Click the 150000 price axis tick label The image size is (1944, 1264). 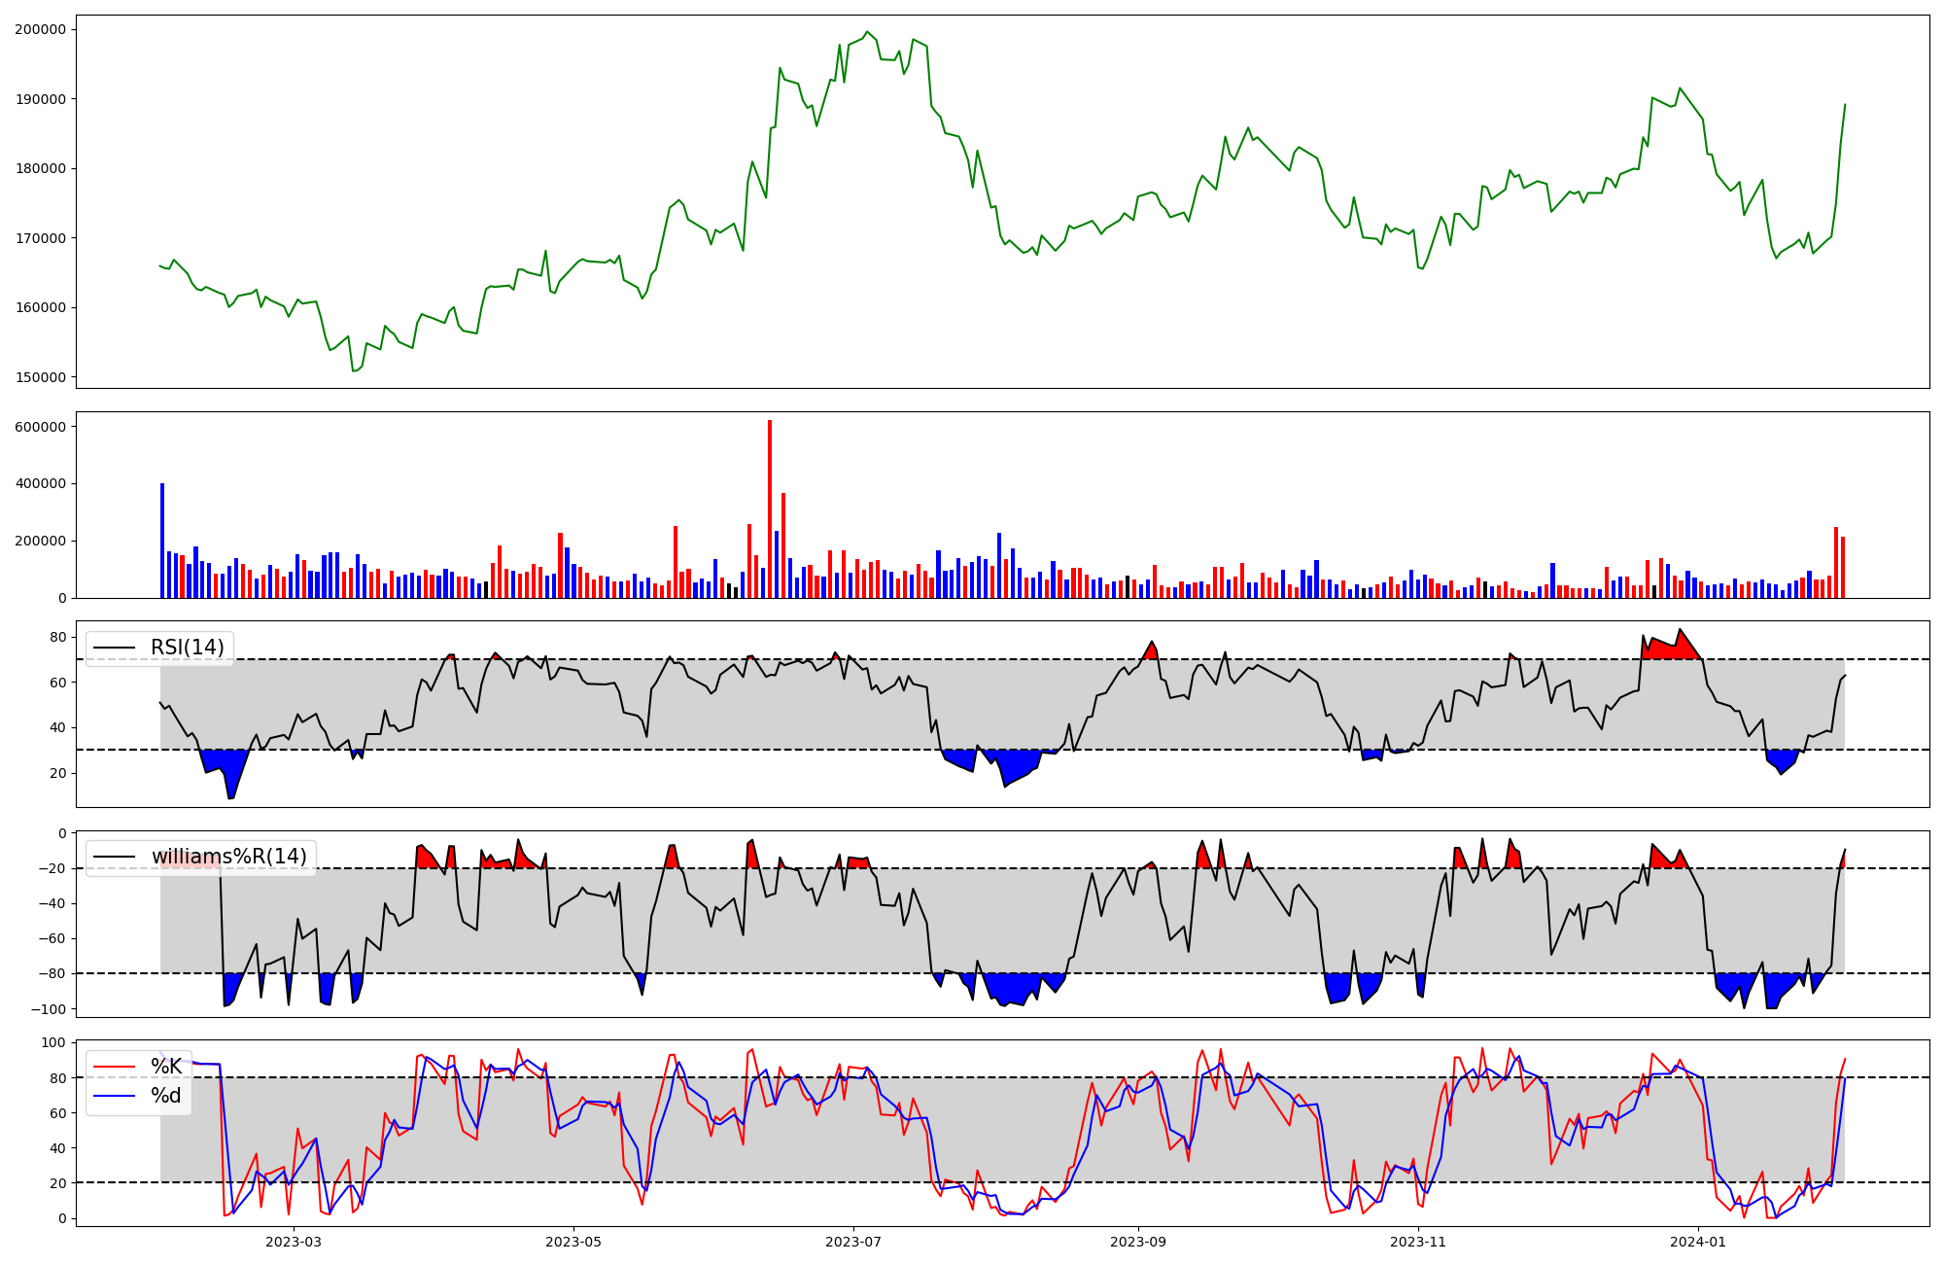41,377
